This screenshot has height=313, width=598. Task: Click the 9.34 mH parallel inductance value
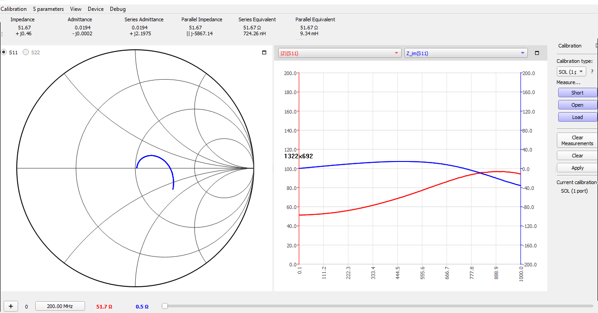(x=309, y=33)
